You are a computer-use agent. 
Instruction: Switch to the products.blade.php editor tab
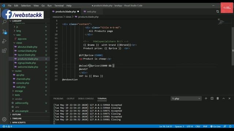(x=65, y=12)
